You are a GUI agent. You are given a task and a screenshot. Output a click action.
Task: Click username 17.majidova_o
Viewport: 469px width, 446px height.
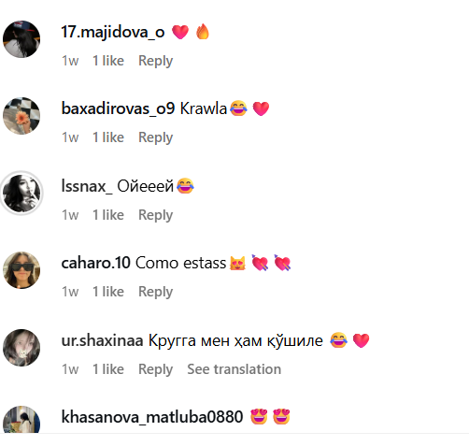click(113, 32)
